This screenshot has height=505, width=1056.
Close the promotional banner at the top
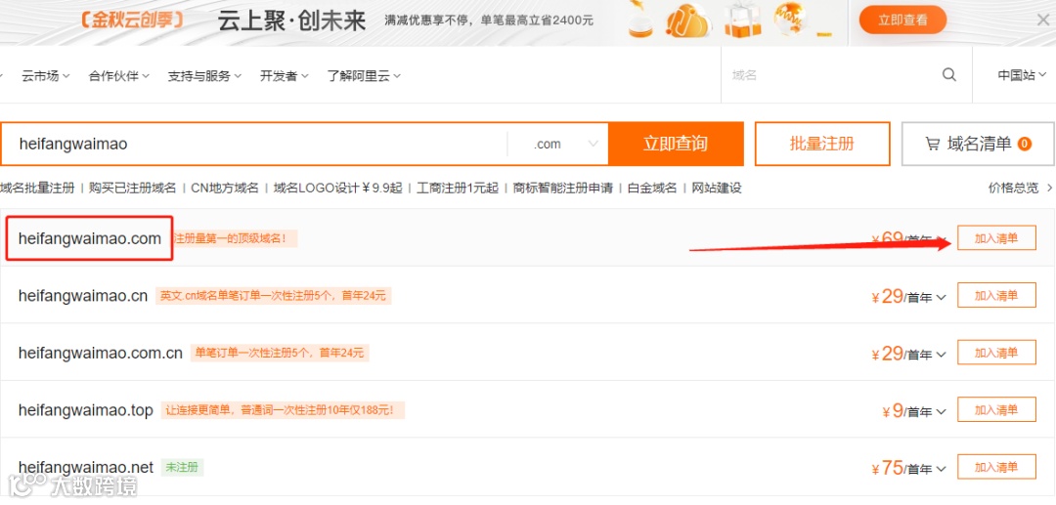pyautogui.click(x=1042, y=21)
